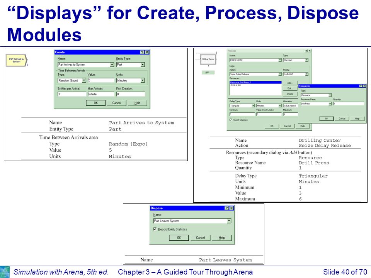
Task: Click the Value (Most Likely) field
Action: click(269, 114)
